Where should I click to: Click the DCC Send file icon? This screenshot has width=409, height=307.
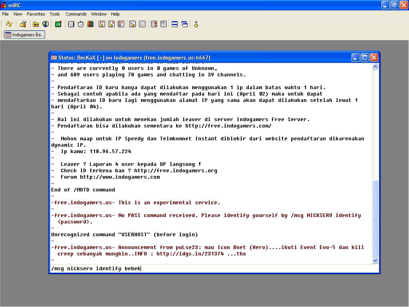[102, 24]
